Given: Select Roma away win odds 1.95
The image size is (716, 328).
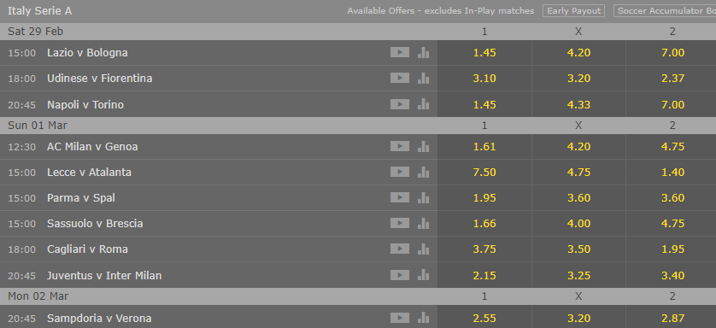Looking at the screenshot, I should [x=672, y=249].
